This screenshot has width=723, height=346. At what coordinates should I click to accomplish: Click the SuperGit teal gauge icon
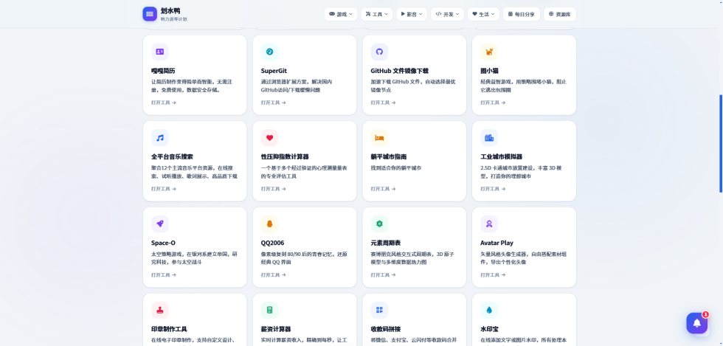point(270,52)
